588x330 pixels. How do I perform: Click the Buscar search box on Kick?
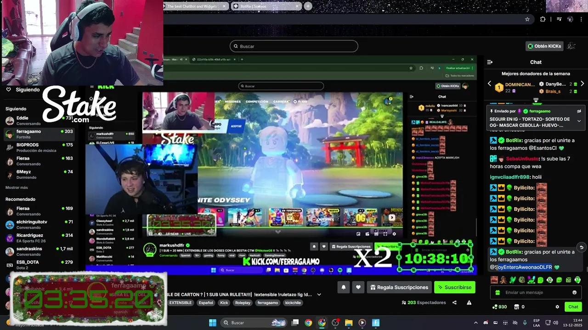click(294, 46)
